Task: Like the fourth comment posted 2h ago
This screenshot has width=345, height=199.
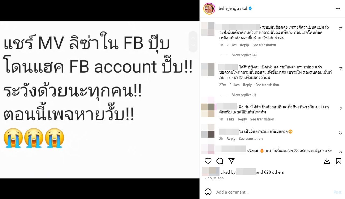Action: (340, 133)
